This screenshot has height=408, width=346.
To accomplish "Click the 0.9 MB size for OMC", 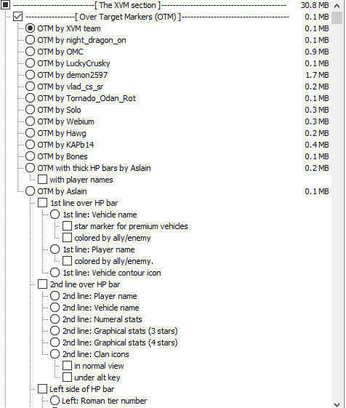I will (317, 52).
